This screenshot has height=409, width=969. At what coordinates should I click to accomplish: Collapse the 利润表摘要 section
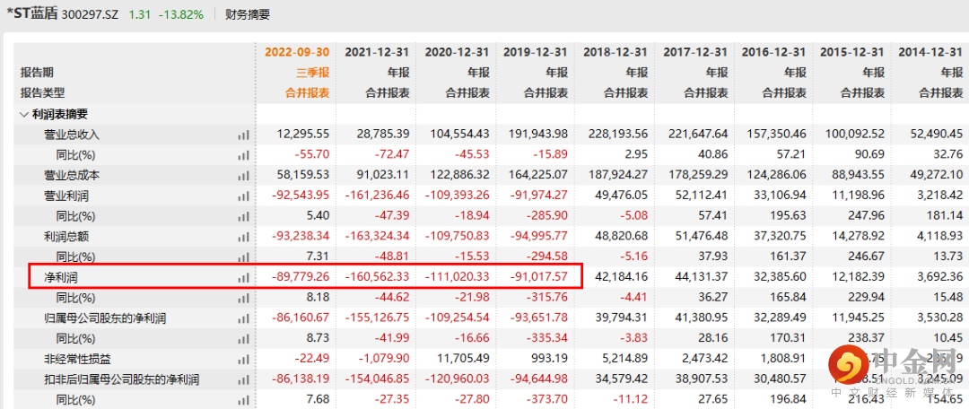tap(24, 114)
